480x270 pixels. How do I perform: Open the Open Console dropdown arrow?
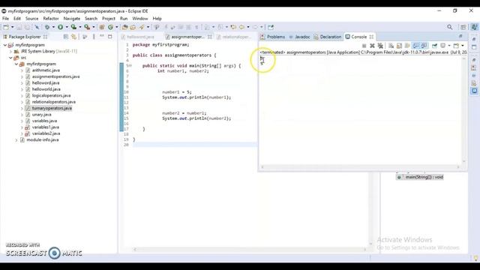point(463,46)
